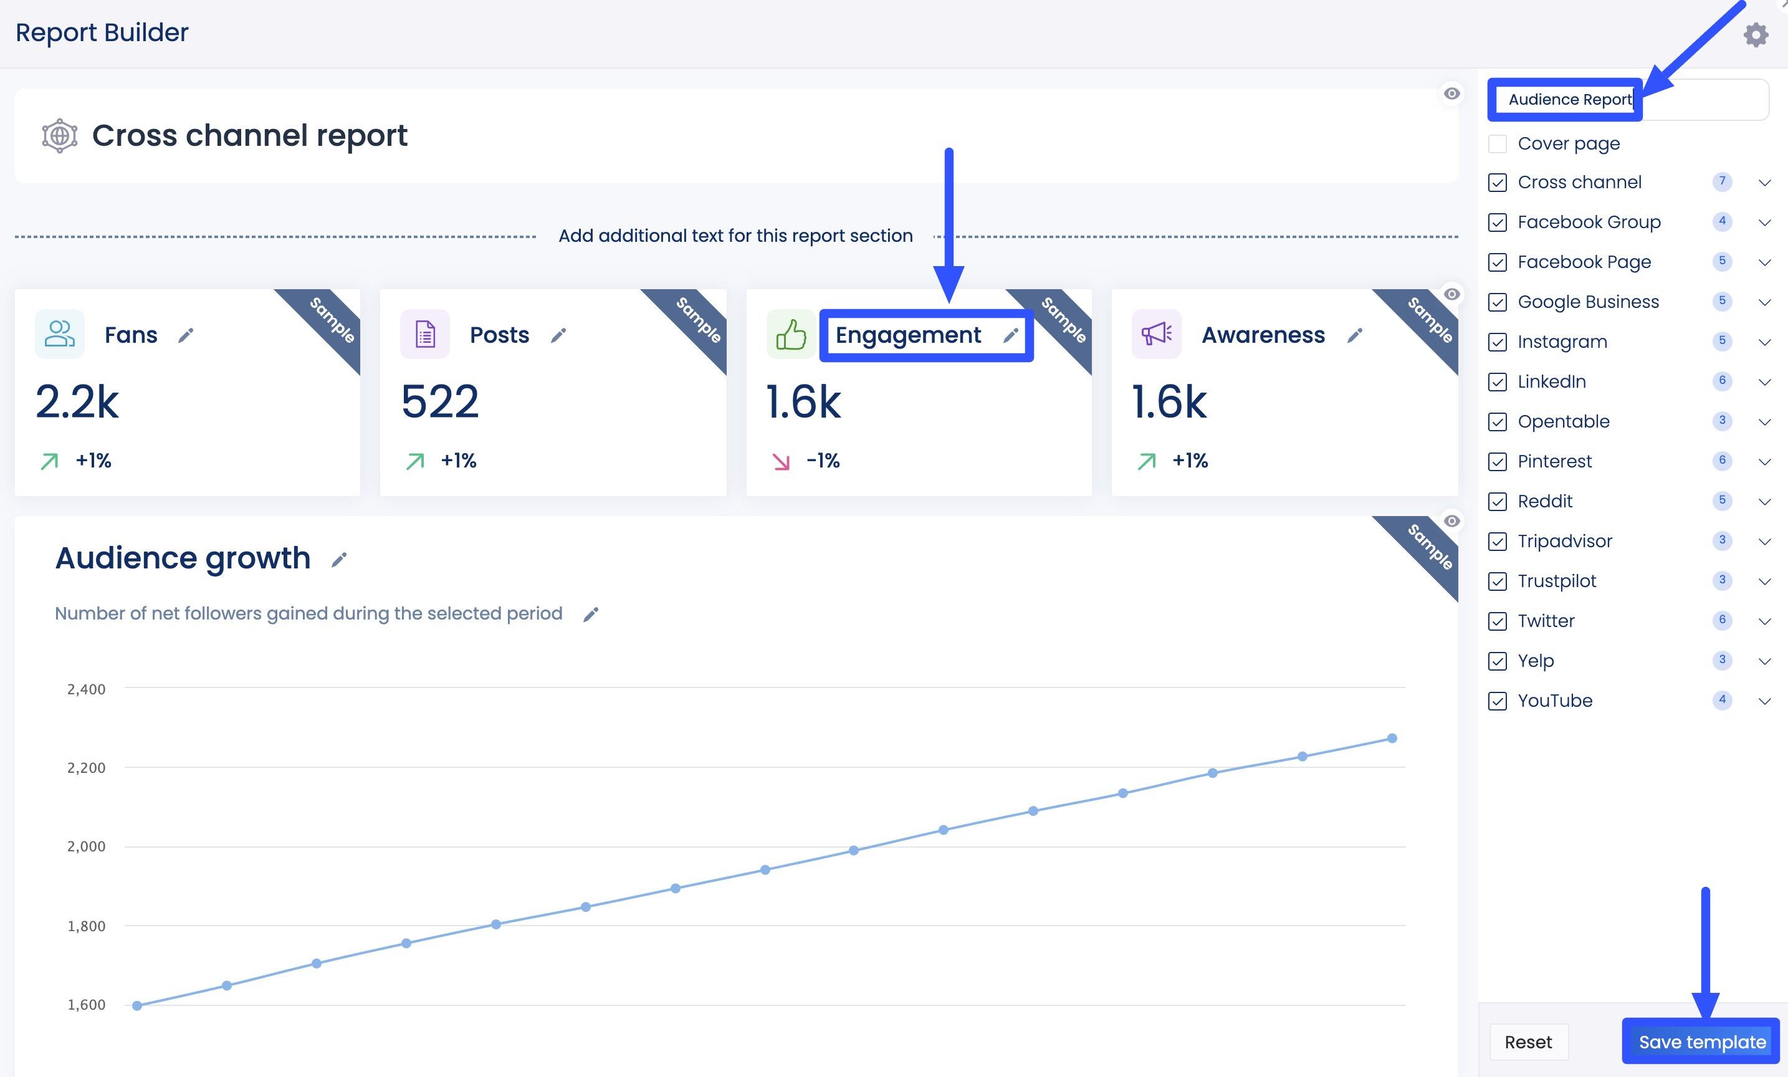
Task: Open the settings gear in the top right
Action: [x=1756, y=34]
